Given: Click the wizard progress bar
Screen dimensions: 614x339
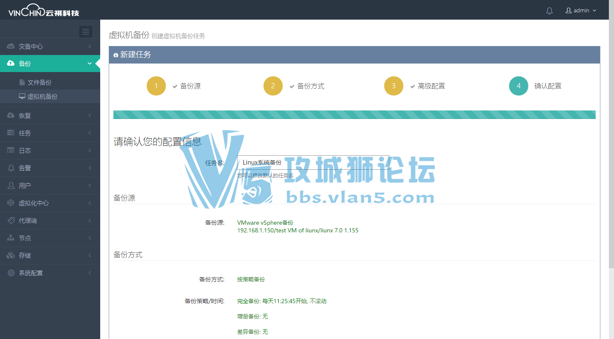Looking at the screenshot, I should (x=354, y=115).
